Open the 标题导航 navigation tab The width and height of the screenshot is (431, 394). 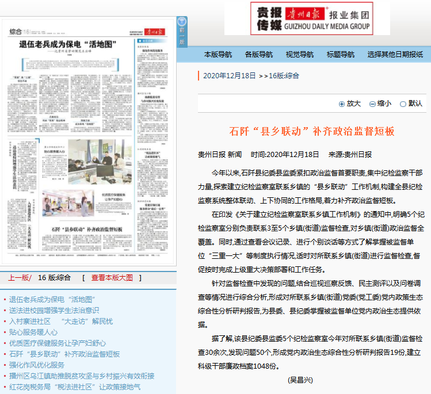340,55
